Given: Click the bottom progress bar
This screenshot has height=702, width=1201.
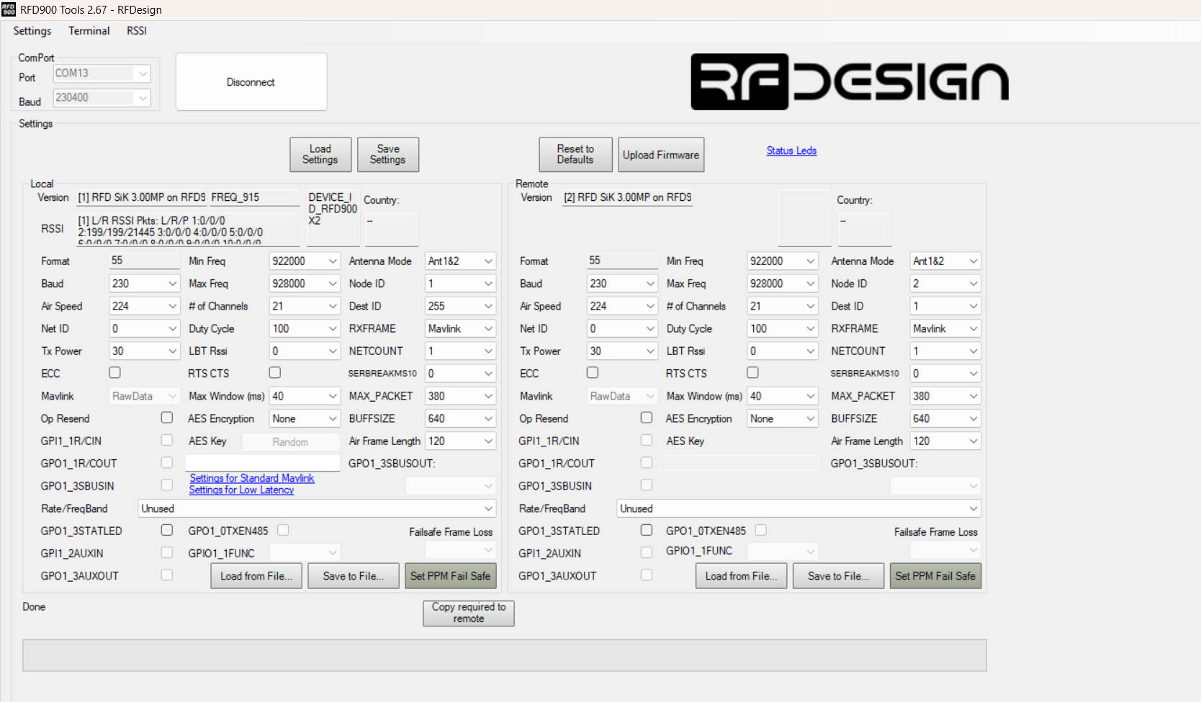Looking at the screenshot, I should [x=504, y=655].
